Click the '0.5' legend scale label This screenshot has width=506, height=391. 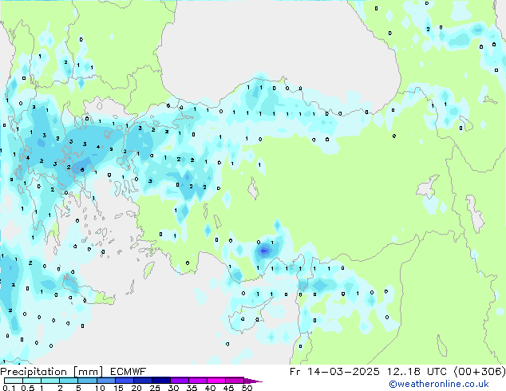[x=27, y=388]
